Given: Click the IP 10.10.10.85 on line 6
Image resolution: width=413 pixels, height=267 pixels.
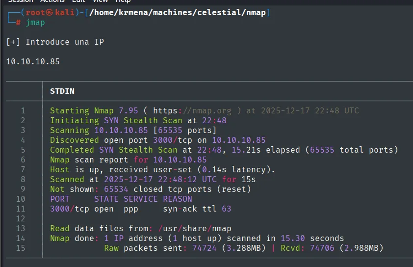Looking at the screenshot, I should pos(180,160).
